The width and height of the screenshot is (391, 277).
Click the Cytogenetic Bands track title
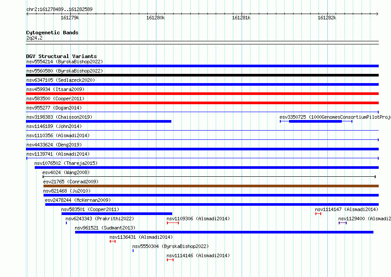point(52,33)
